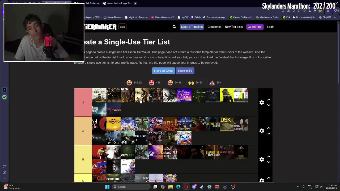This screenshot has width=340, height=191.
Task: Open settings gear for C tier row
Action: click(x=262, y=180)
